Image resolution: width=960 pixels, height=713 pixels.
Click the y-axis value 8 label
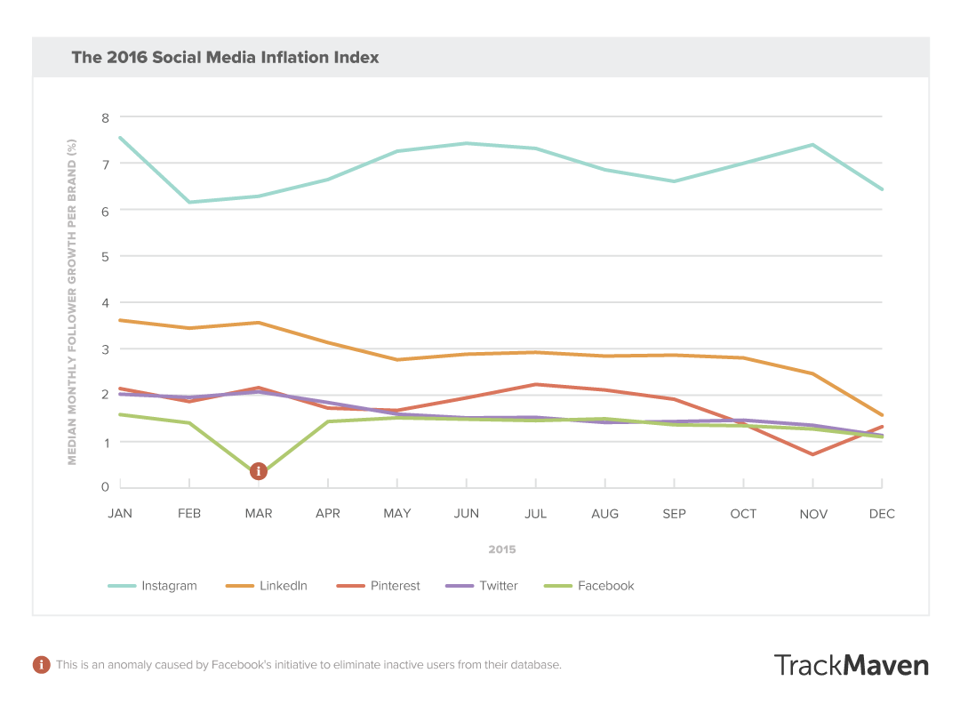coord(105,117)
